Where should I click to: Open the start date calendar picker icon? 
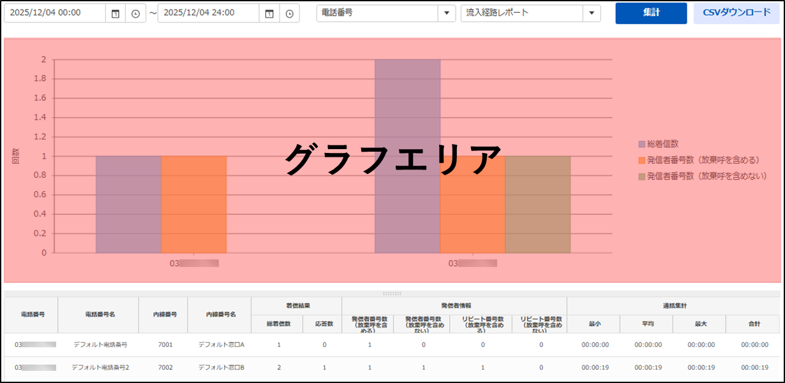116,13
